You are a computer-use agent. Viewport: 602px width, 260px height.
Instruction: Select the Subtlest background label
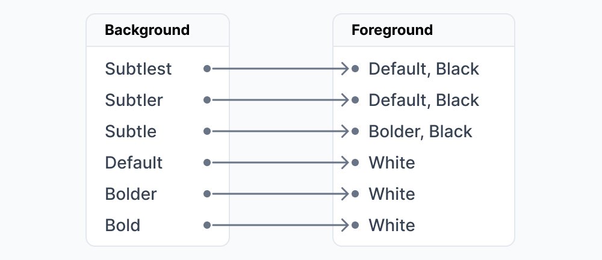tap(138, 69)
